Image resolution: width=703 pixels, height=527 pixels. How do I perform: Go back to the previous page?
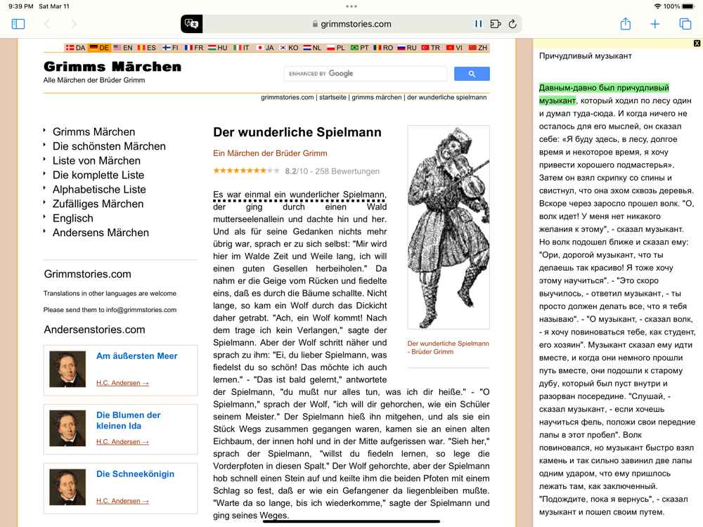(x=47, y=24)
